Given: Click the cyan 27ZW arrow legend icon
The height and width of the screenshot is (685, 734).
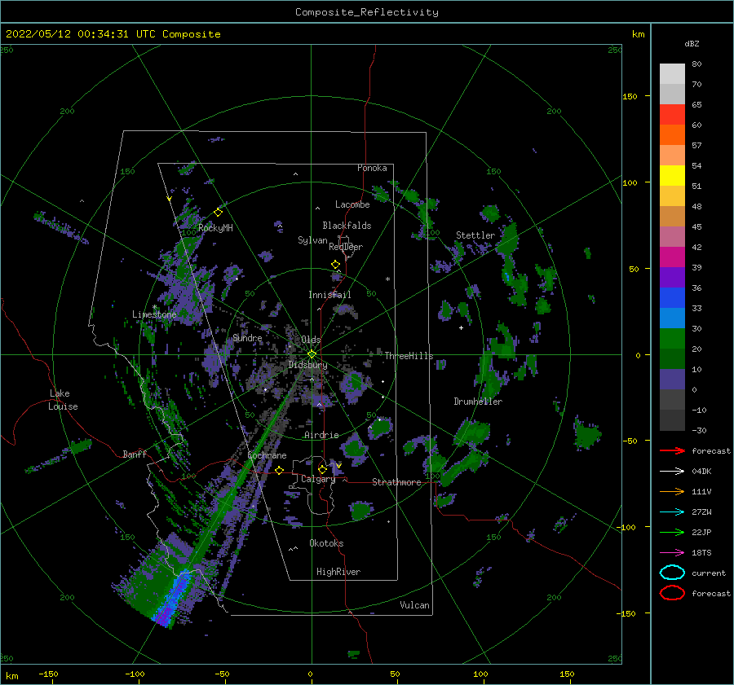Looking at the screenshot, I should 672,512.
